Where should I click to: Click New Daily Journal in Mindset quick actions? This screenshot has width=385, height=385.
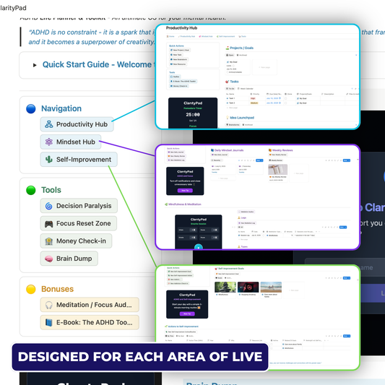pos(176,152)
